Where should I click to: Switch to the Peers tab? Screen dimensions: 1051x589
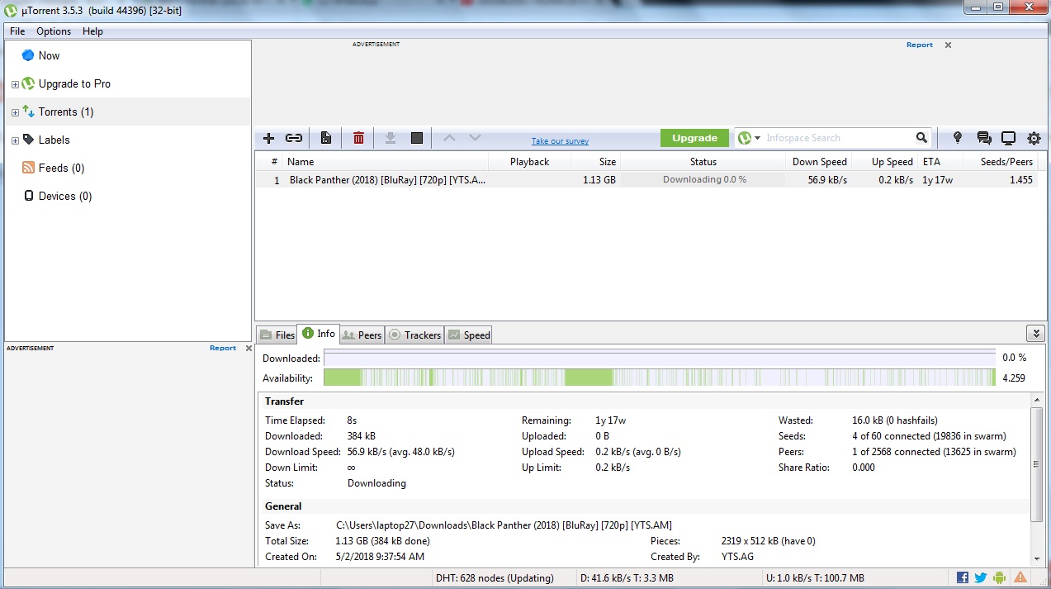click(362, 335)
